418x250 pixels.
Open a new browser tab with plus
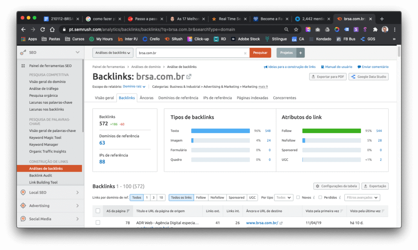[382, 19]
